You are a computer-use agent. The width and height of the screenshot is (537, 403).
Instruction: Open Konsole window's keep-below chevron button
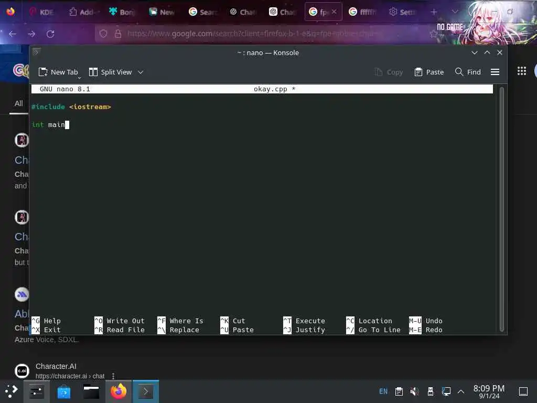pyautogui.click(x=474, y=52)
